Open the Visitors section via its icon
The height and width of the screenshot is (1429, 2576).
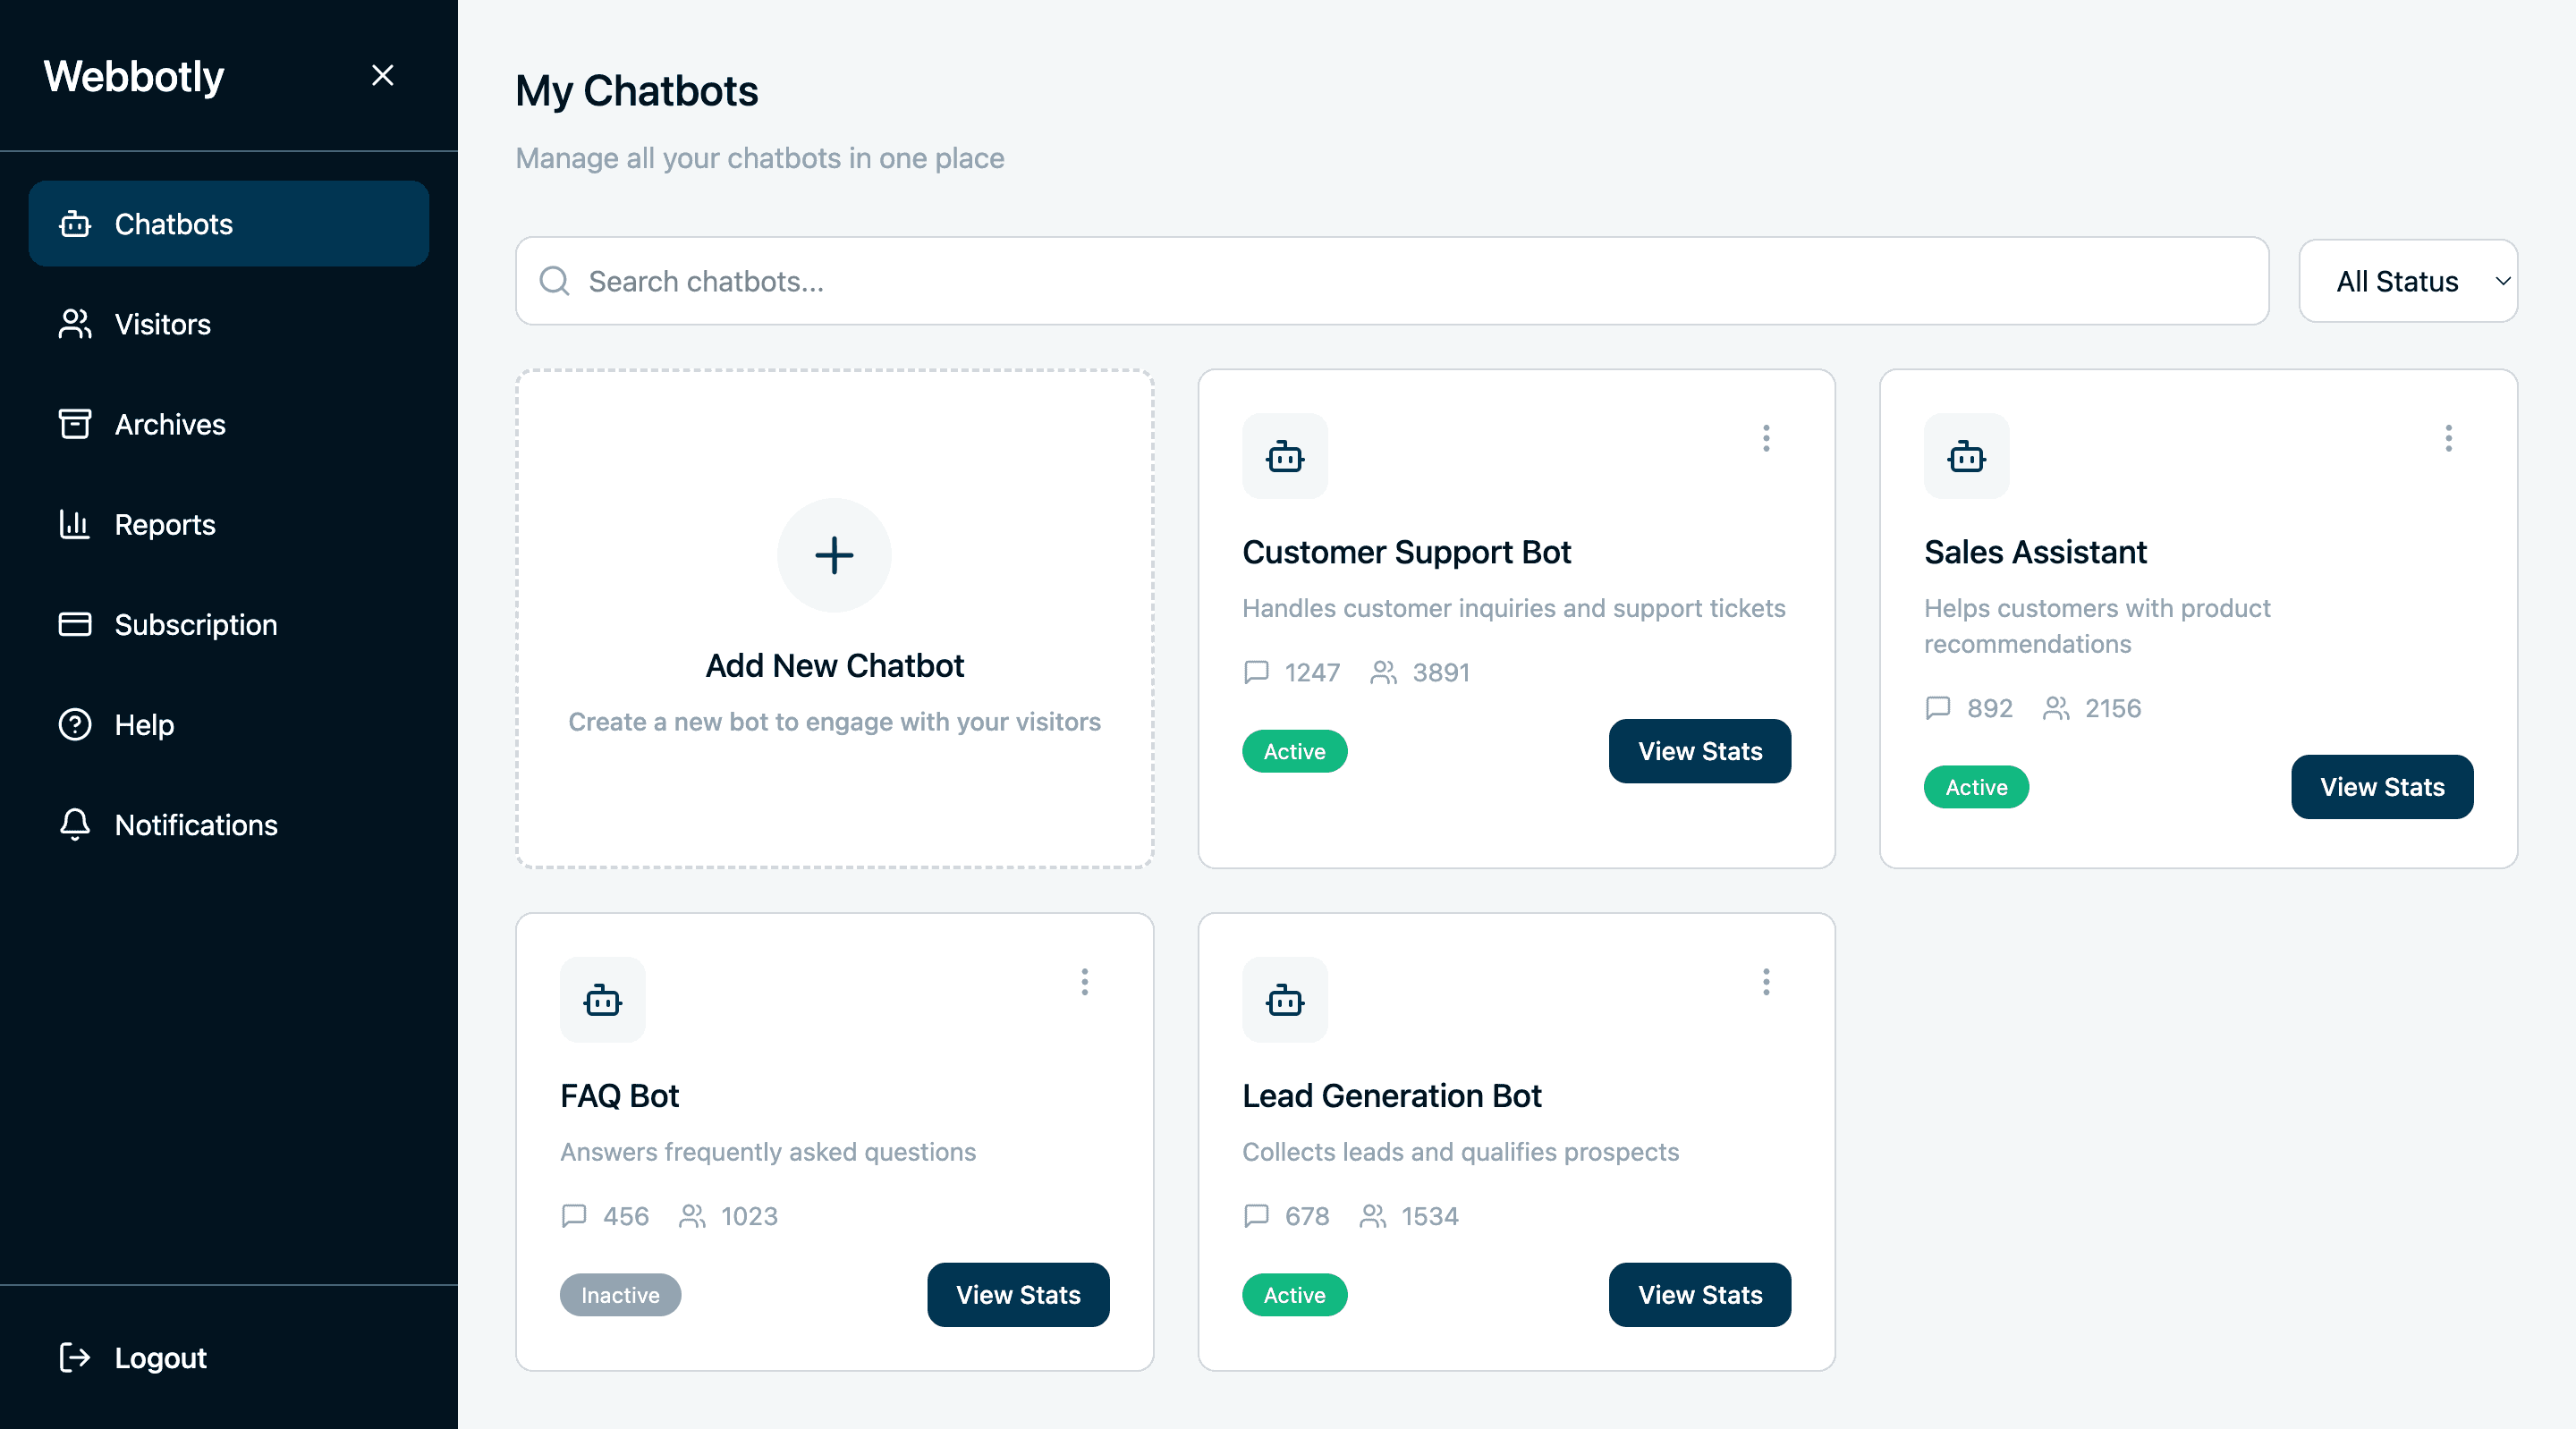point(74,324)
